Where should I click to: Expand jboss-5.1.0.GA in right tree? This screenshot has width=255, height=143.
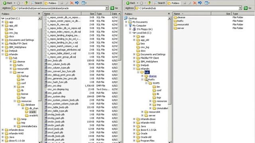(x=134, y=130)
